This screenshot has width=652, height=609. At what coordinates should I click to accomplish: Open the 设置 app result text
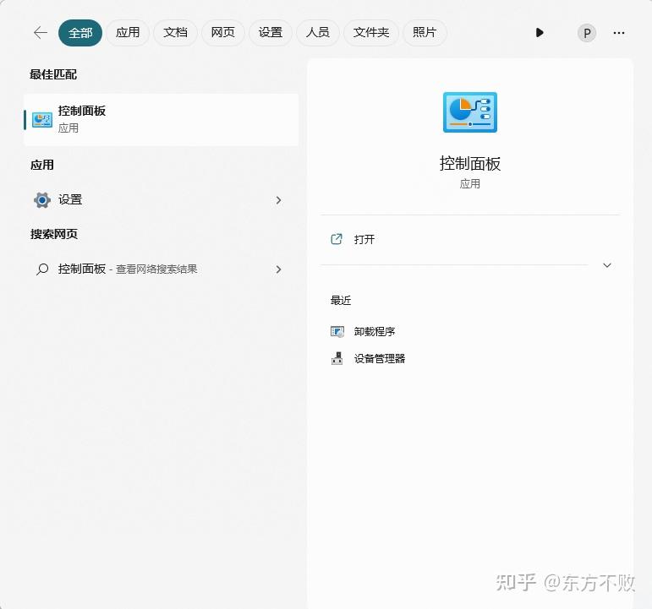[70, 200]
